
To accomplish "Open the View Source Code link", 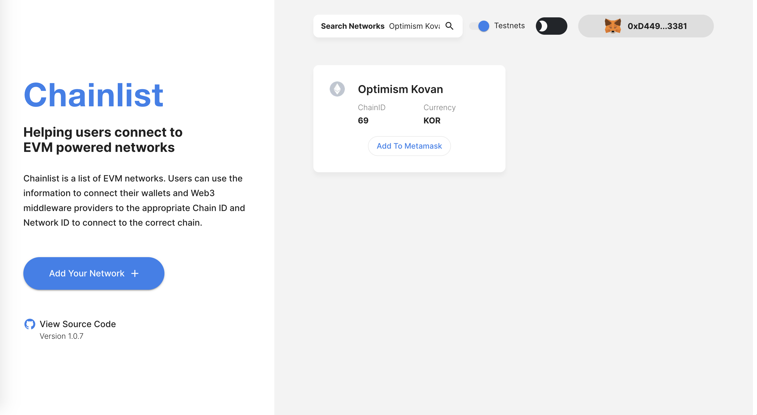I will tap(78, 324).
